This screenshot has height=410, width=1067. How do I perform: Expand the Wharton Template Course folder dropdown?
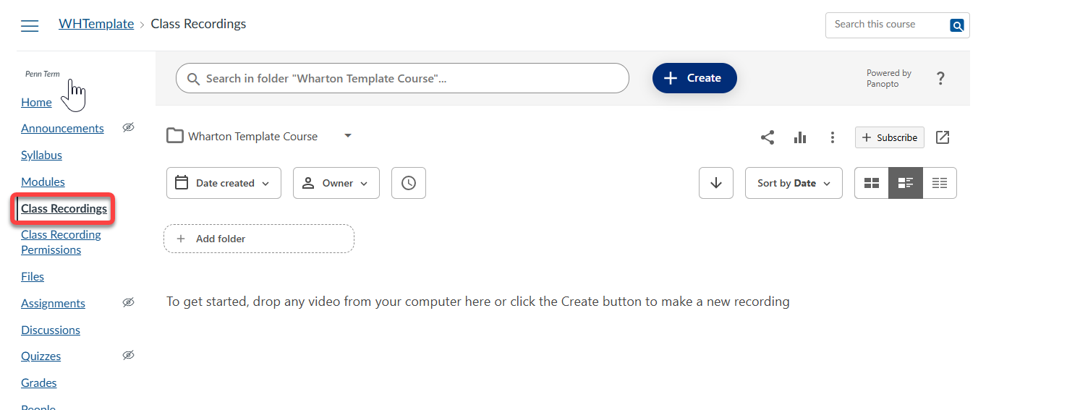348,135
